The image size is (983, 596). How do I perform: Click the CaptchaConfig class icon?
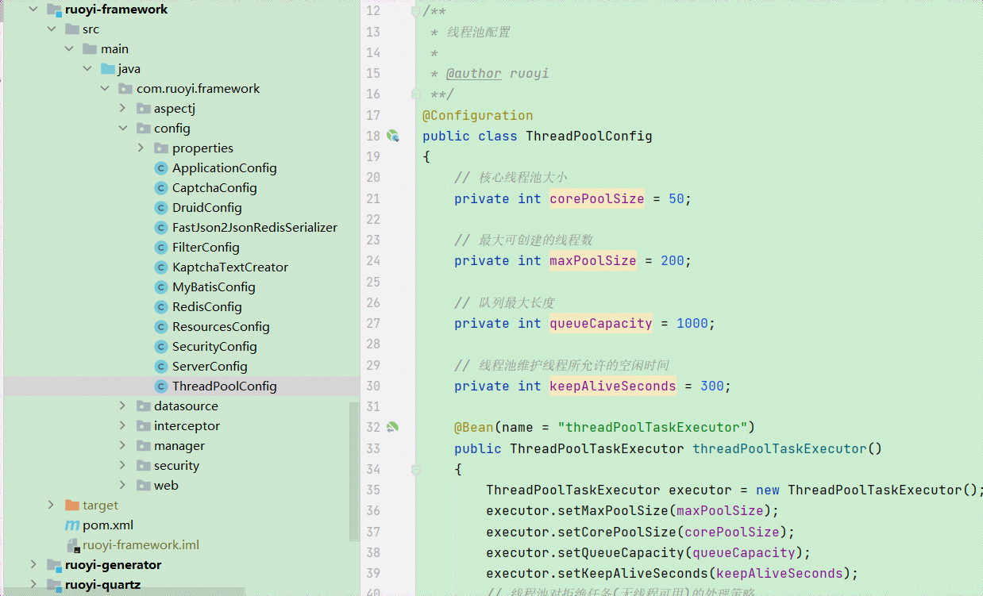click(161, 188)
